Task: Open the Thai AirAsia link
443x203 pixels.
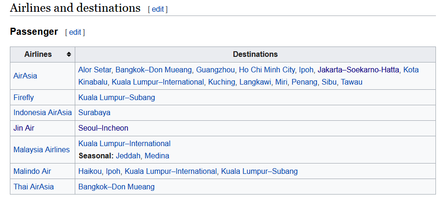Action: pos(33,187)
